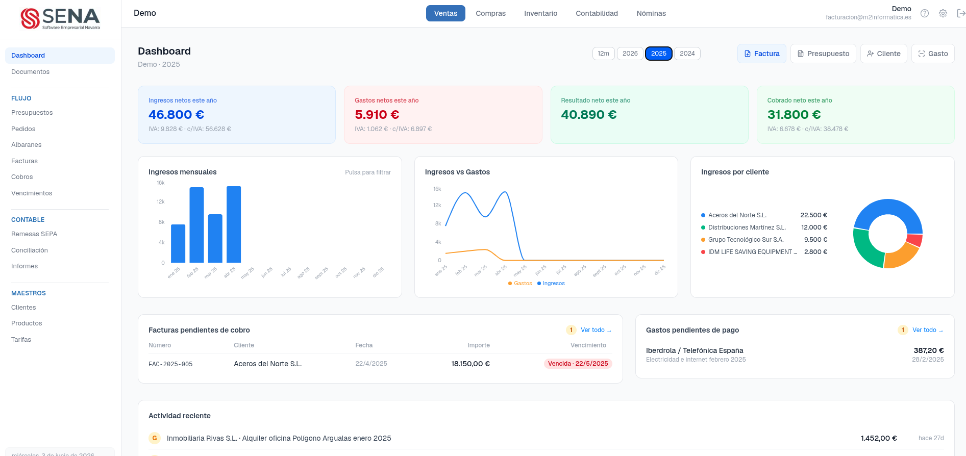
Task: Click the Ingresos netos este año card
Action: [x=237, y=115]
